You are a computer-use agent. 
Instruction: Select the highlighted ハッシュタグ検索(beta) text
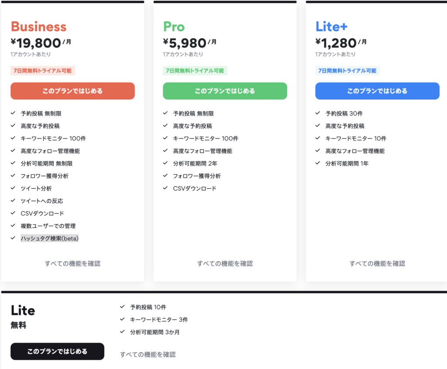50,239
